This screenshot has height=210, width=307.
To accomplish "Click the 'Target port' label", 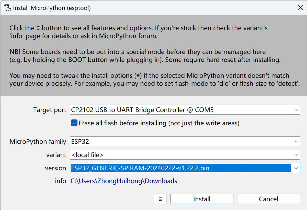I will click(50, 110).
